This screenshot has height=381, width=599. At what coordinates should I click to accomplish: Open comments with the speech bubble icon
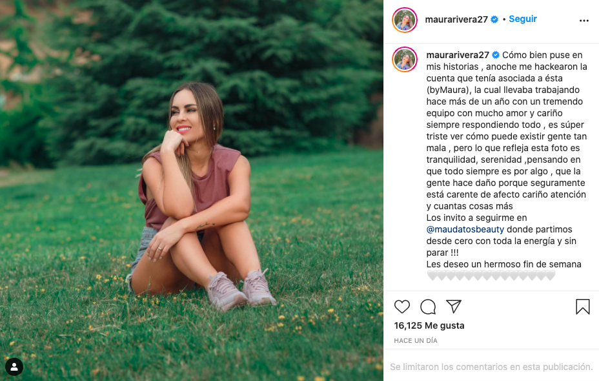[x=428, y=307]
